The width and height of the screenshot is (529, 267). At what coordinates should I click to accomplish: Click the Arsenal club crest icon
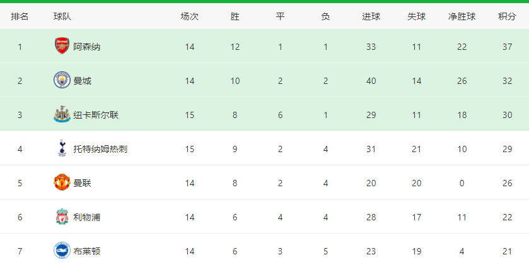[x=62, y=46]
